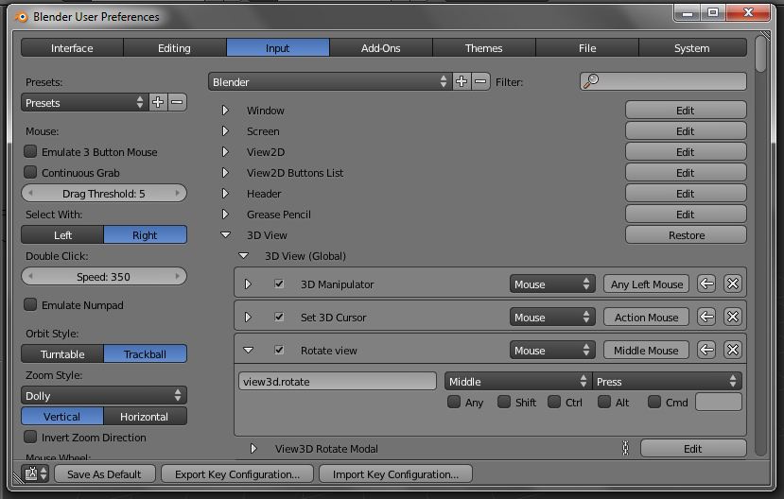Open the Dolly zoom style dropdown
This screenshot has height=499, width=784.
[104, 395]
